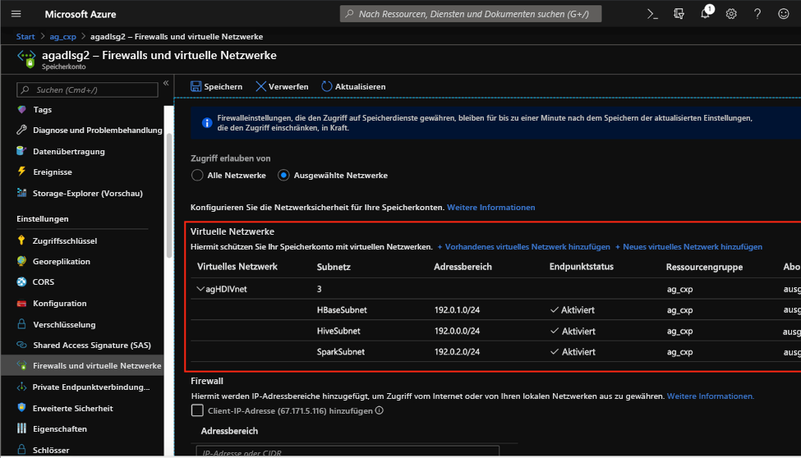
Task: Click Aktiviert status for SparkSubnet
Action: [x=573, y=352]
